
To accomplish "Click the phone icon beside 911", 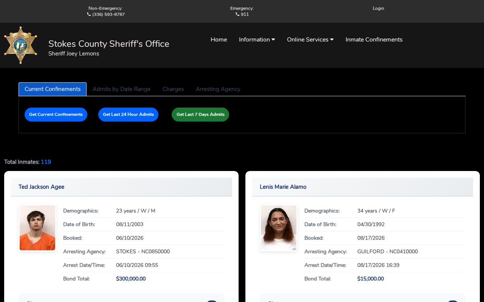I will (x=237, y=14).
